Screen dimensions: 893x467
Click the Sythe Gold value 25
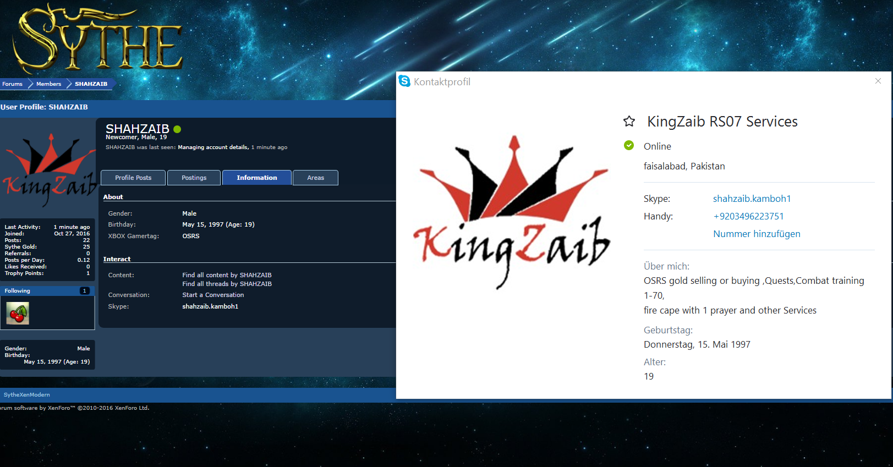coord(86,247)
